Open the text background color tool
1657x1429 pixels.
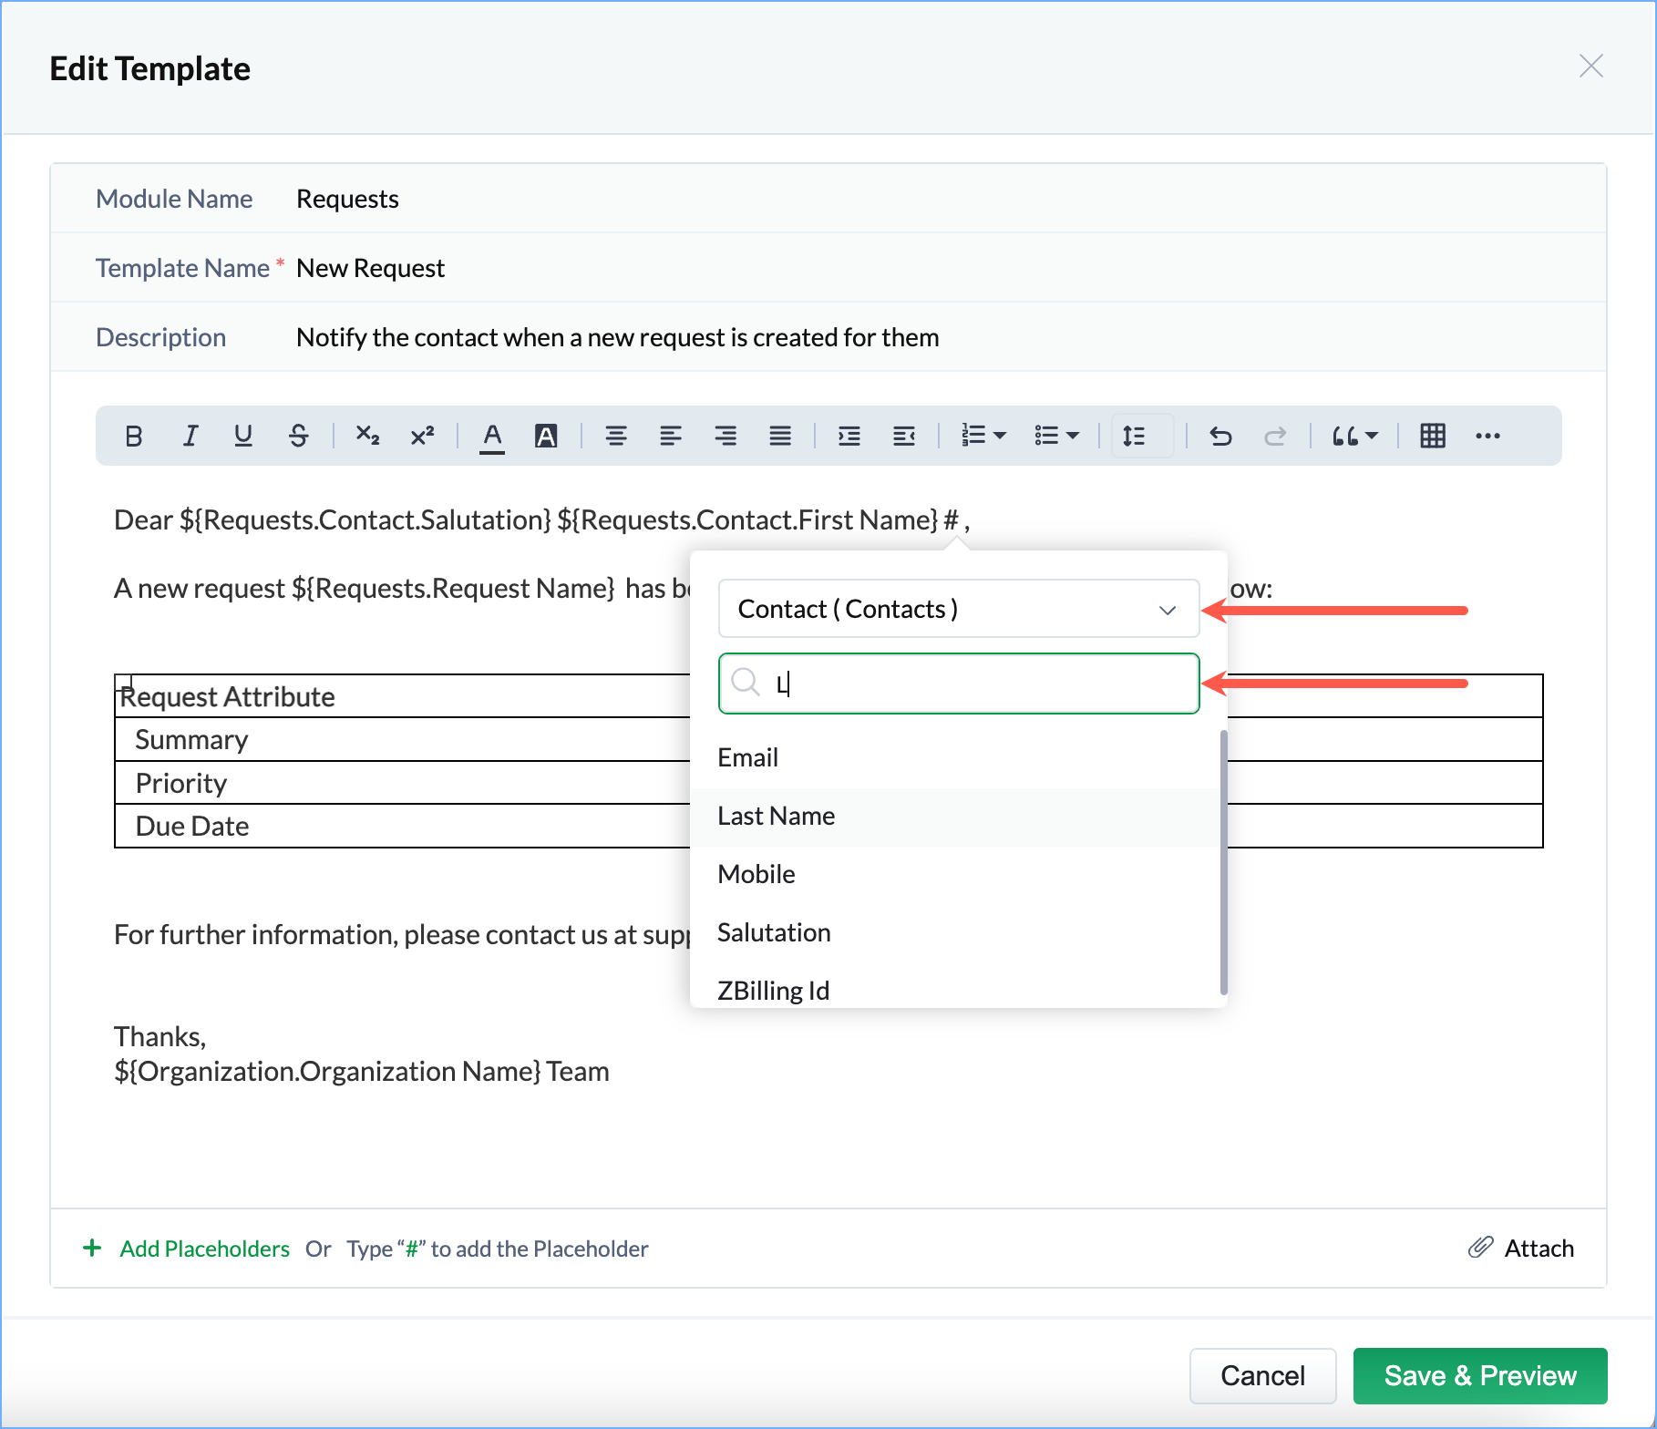[x=546, y=437]
